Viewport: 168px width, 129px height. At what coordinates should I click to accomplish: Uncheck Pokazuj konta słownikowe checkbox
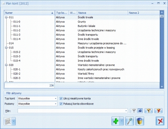61,104
